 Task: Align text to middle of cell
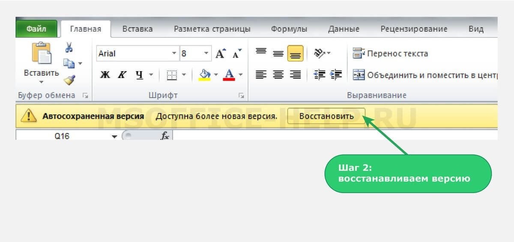(x=278, y=54)
